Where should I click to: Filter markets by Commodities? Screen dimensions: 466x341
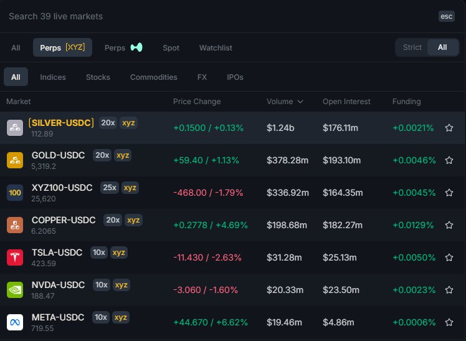153,77
